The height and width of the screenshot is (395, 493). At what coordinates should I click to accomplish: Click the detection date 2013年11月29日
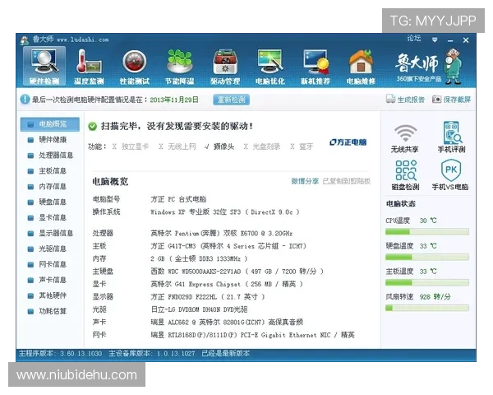coord(174,100)
